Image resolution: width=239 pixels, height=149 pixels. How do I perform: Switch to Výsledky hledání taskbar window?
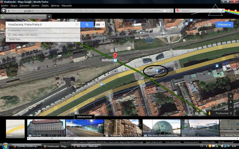pos(26,146)
